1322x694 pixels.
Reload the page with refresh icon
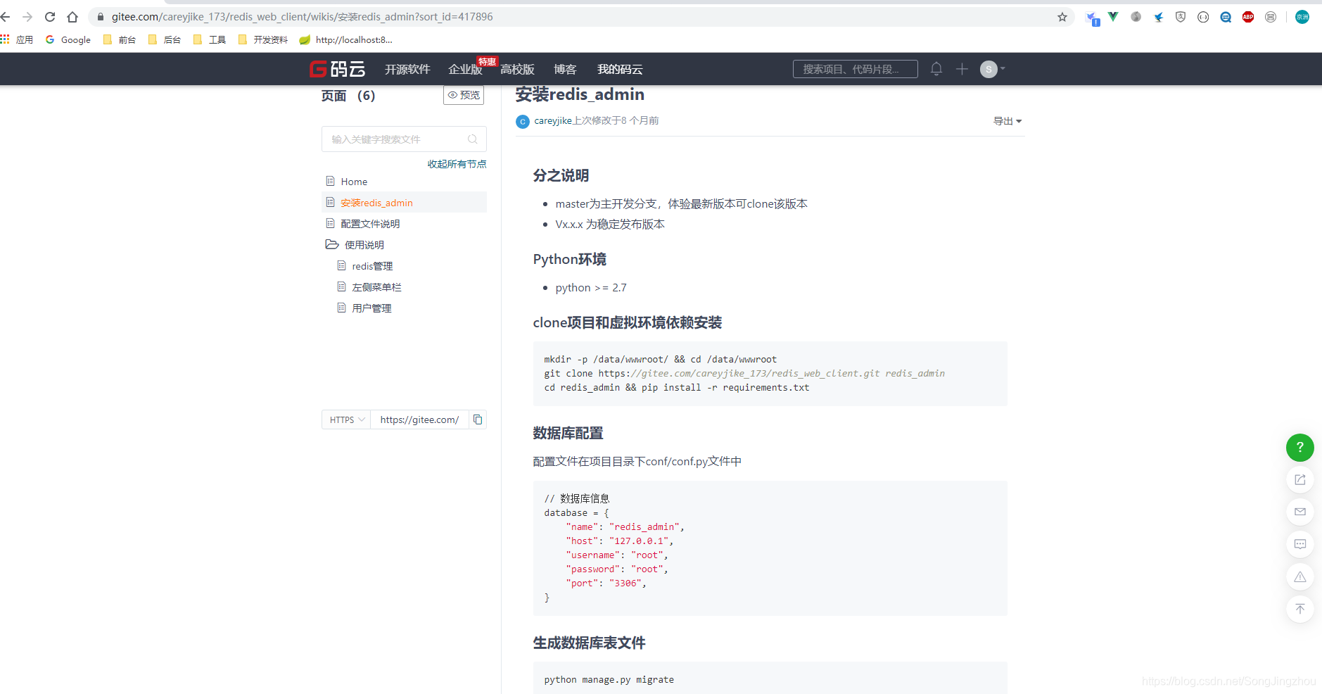50,17
